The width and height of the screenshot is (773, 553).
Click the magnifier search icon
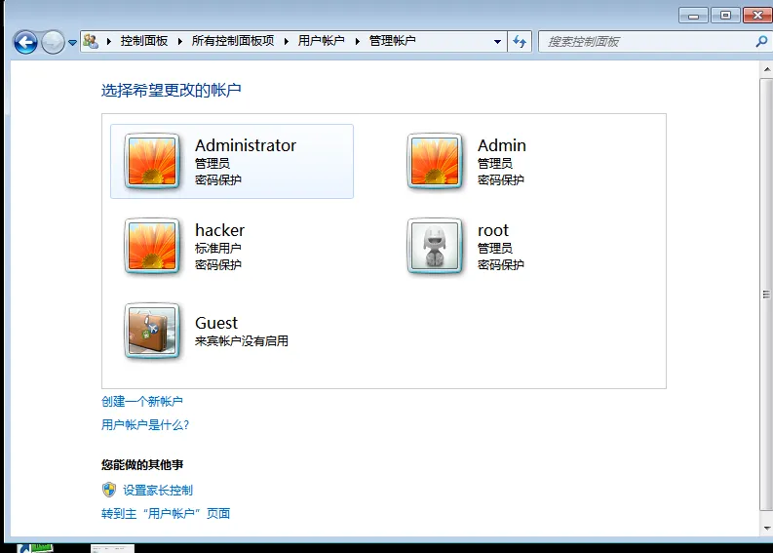(761, 42)
